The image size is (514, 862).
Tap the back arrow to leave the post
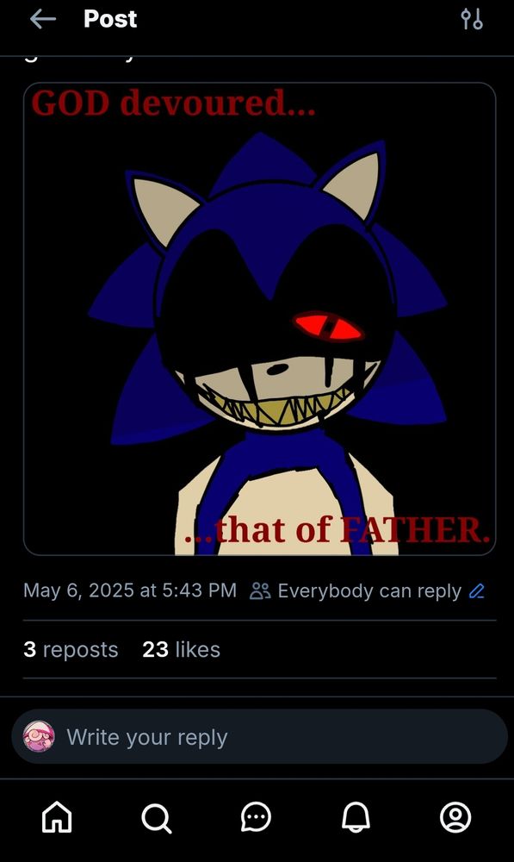(41, 19)
